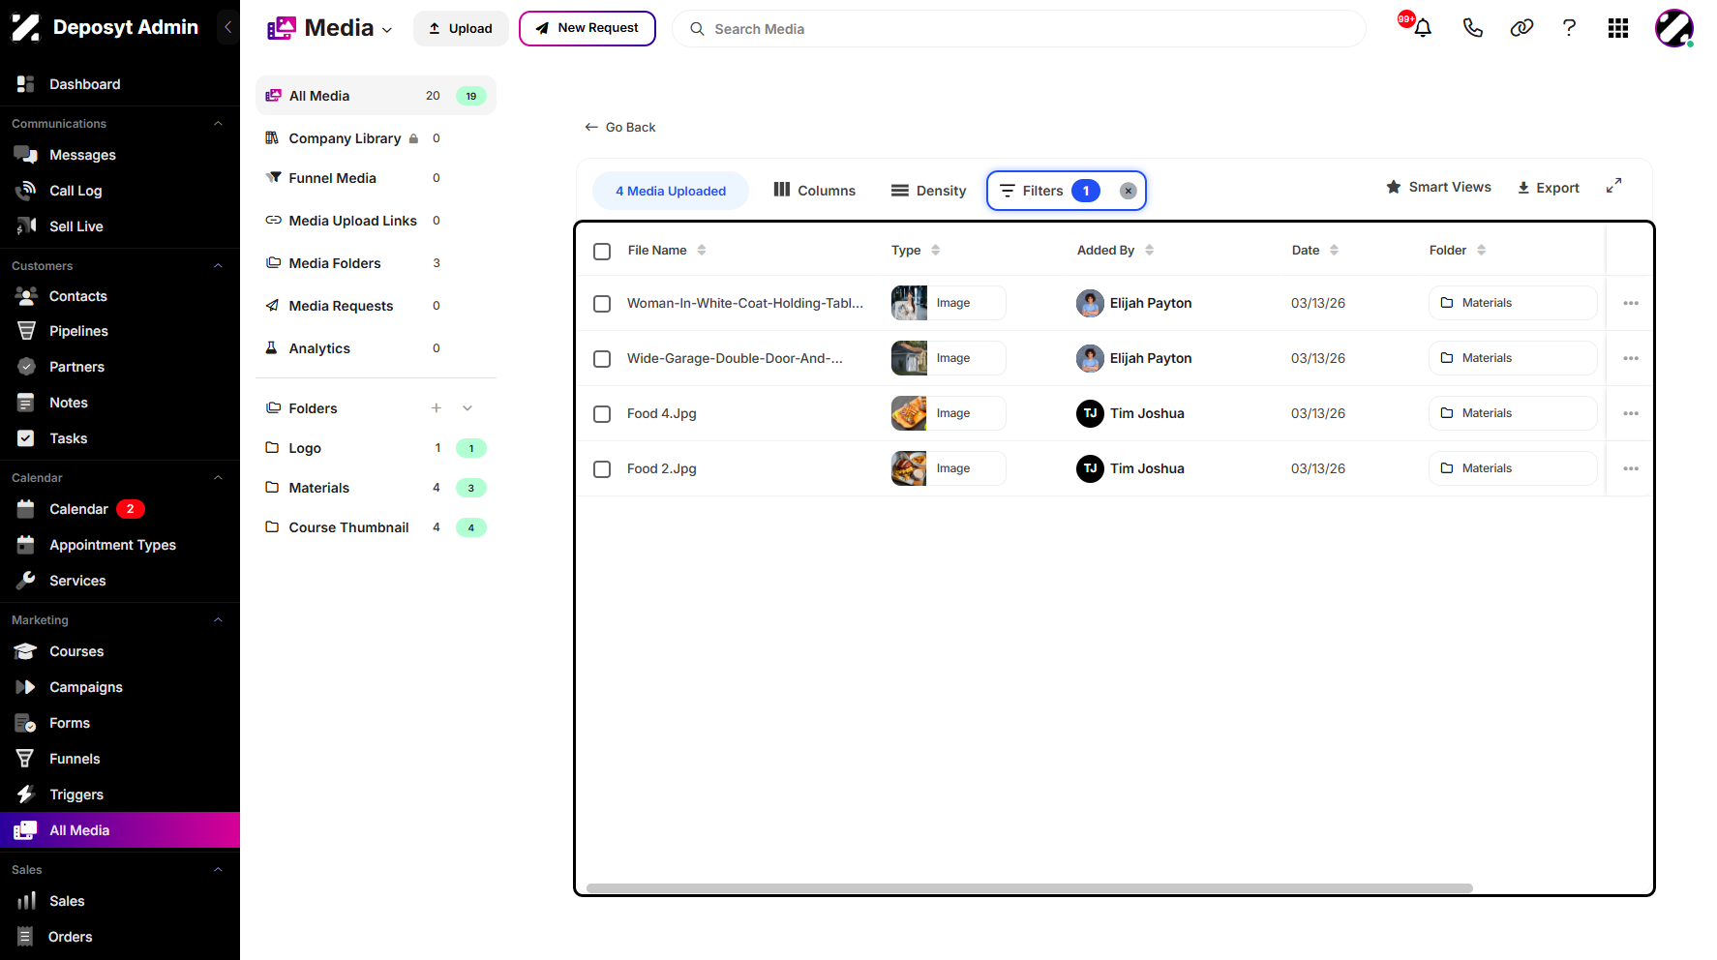This screenshot has width=1717, height=960.
Task: Check the Food 4.Jpg row checkbox
Action: (x=602, y=414)
